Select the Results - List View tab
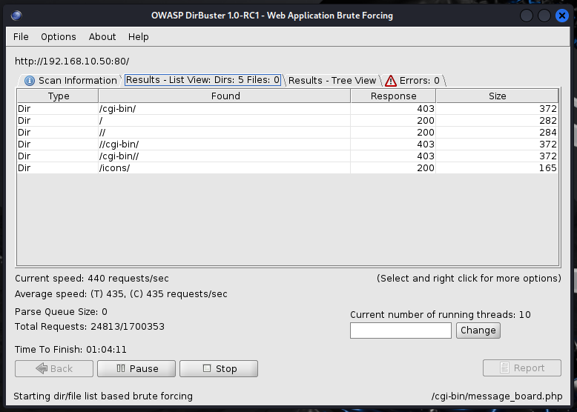 coord(202,80)
